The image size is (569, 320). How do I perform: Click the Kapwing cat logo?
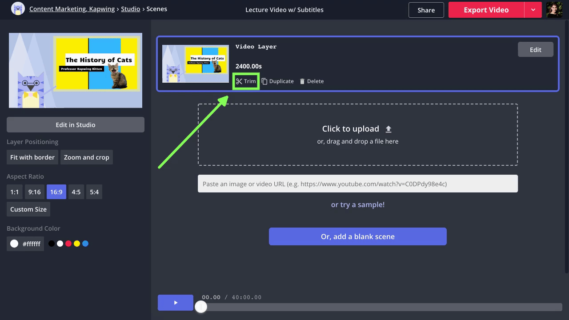(x=18, y=9)
